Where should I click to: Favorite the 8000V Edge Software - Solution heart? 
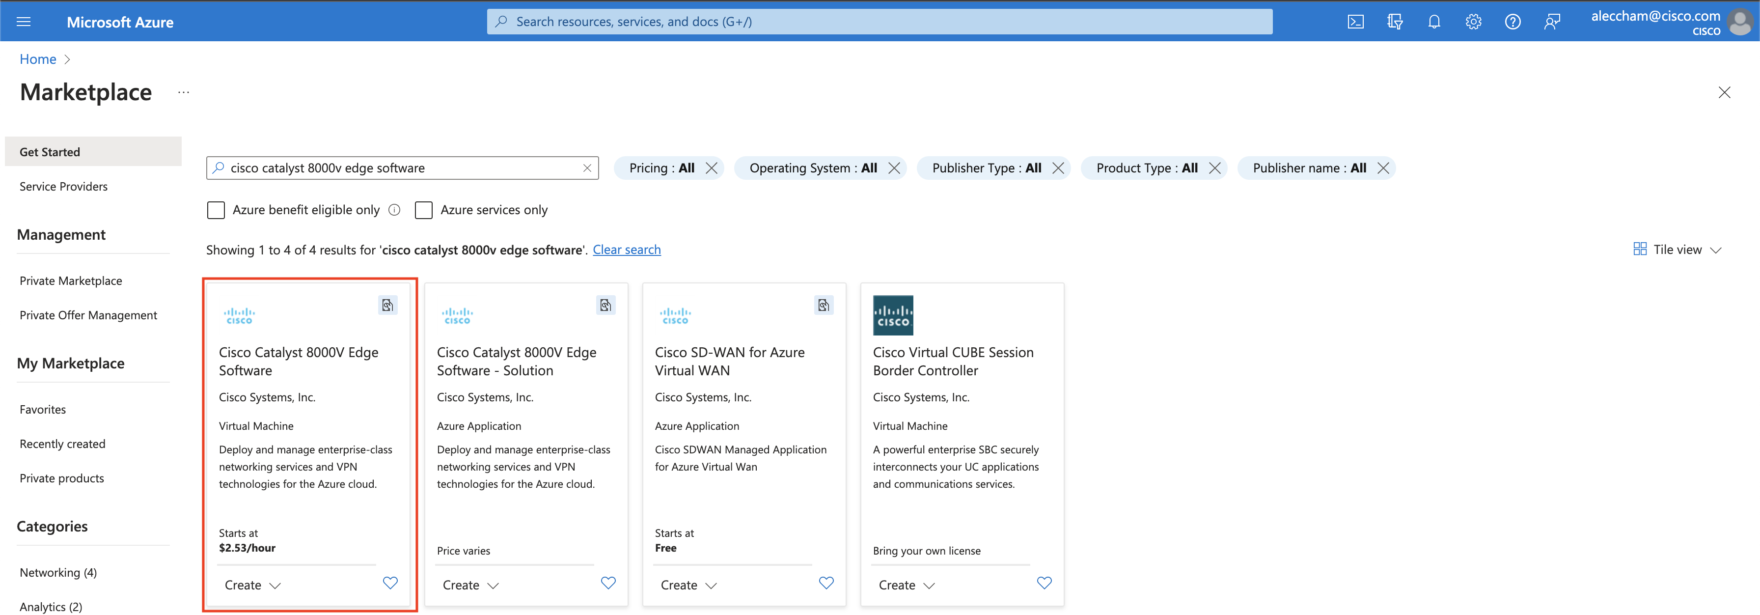click(608, 583)
